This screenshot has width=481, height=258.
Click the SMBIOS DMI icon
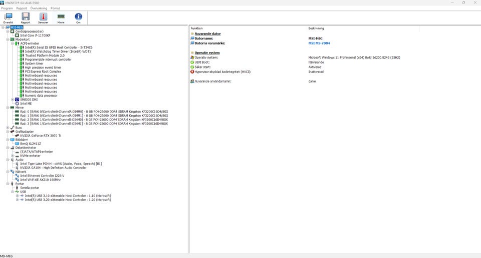pyautogui.click(x=17, y=99)
